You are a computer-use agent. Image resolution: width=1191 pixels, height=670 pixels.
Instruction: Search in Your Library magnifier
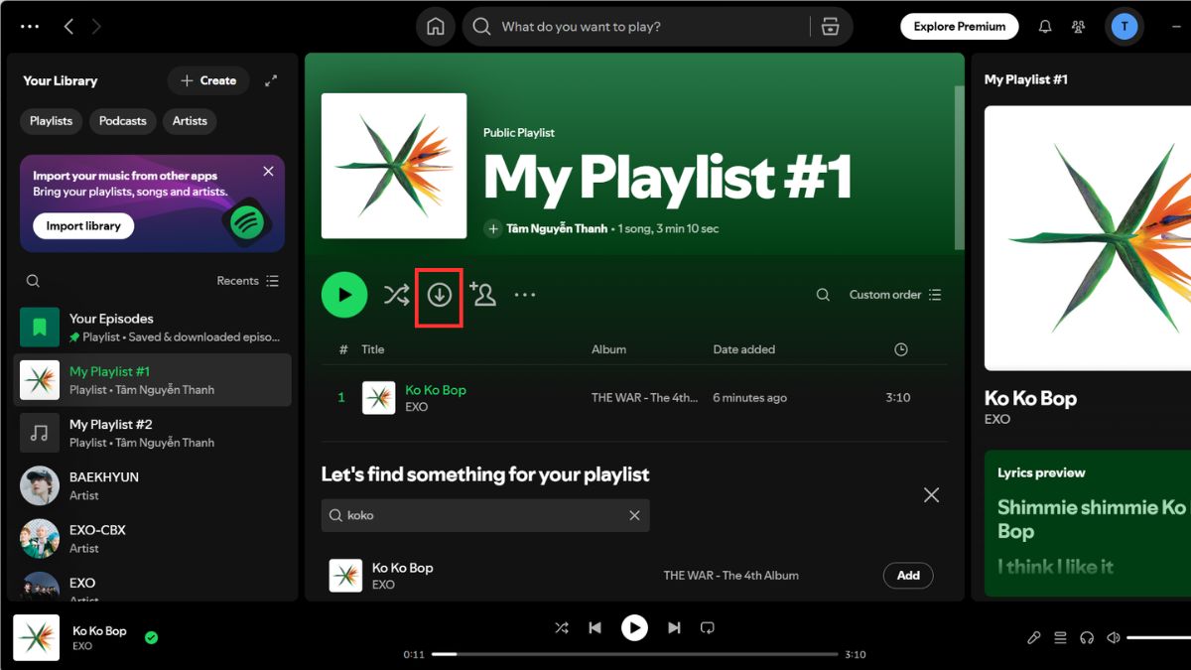(x=33, y=281)
